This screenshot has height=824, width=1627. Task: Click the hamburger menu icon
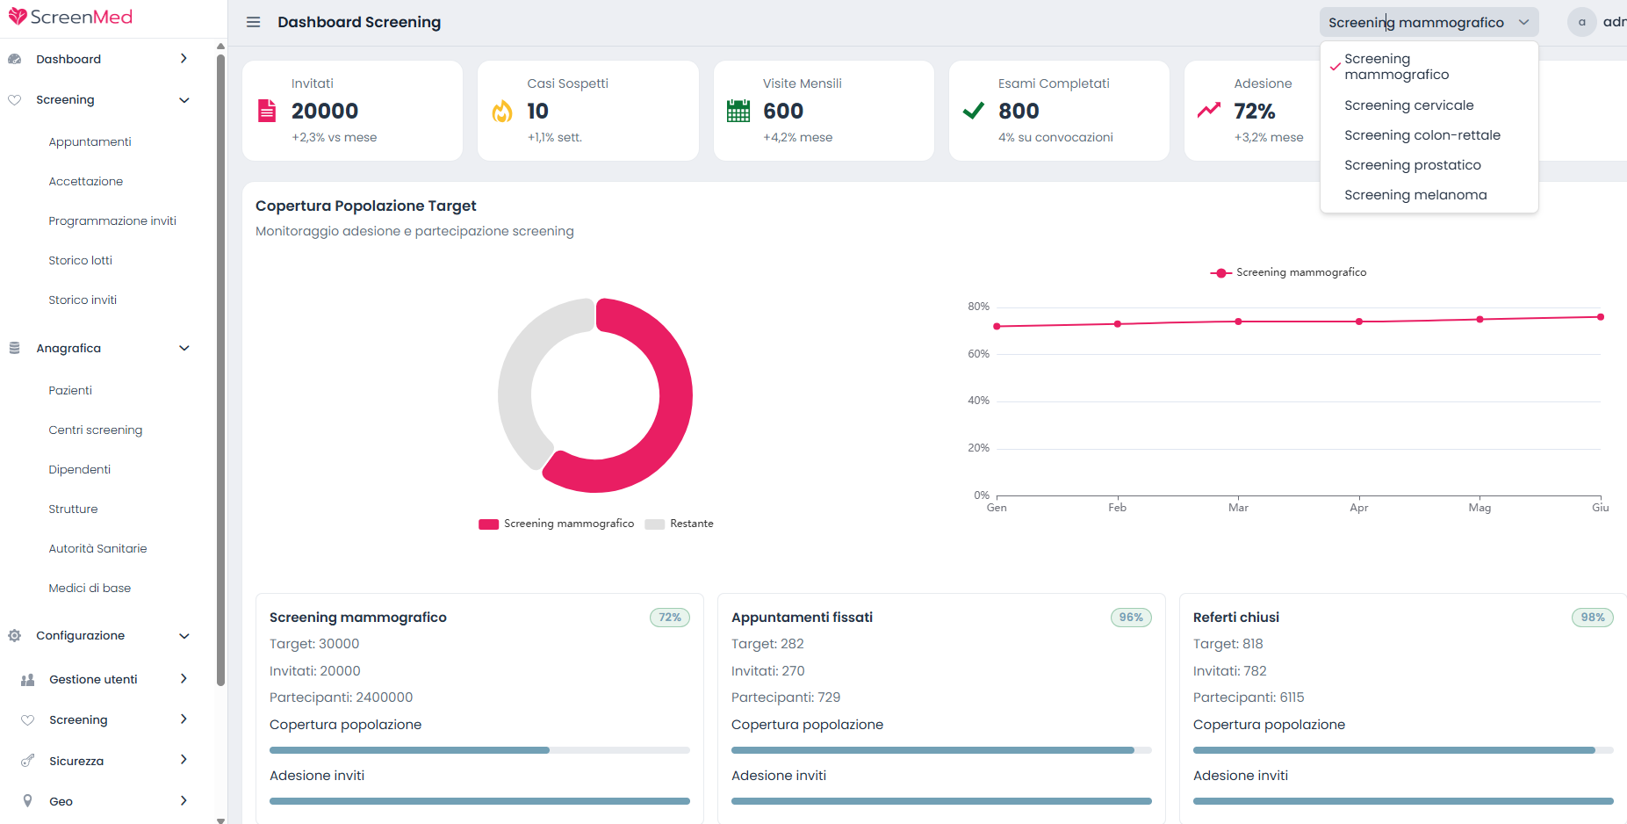[253, 22]
